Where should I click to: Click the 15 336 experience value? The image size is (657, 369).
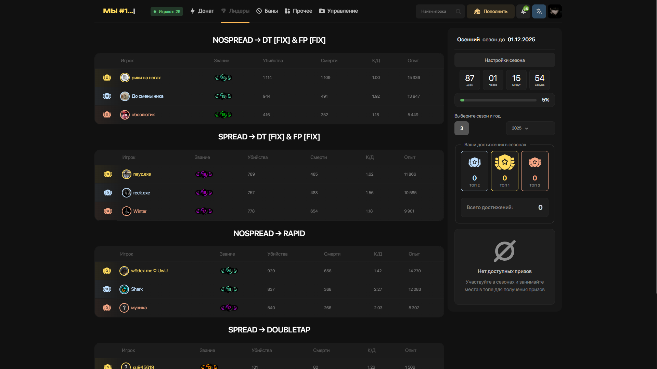coord(414,78)
